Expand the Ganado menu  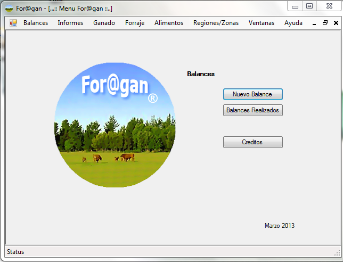tap(104, 23)
